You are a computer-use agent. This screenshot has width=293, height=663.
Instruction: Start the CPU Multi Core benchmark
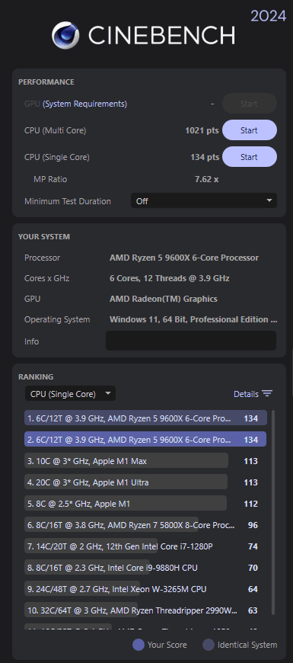coord(250,130)
